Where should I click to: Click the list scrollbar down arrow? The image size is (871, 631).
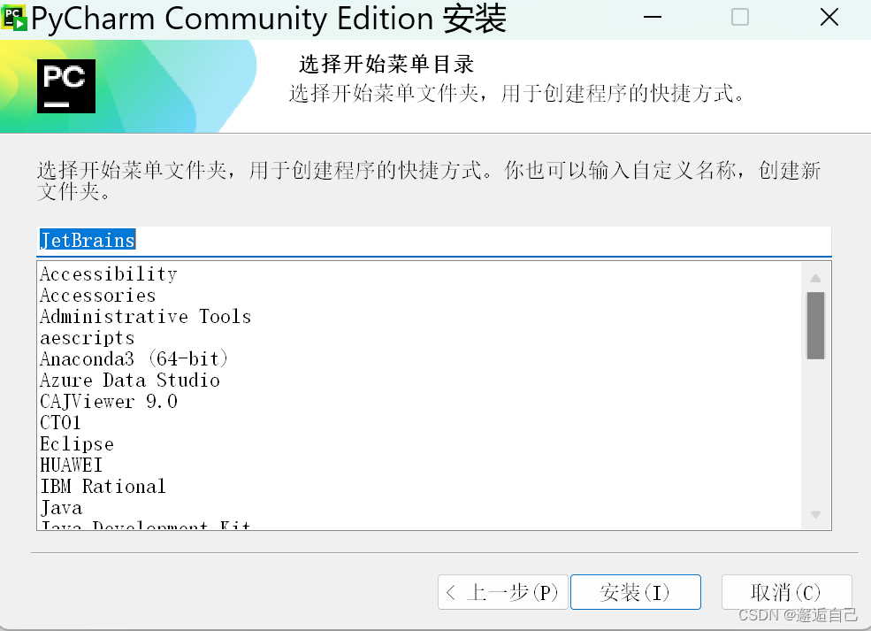point(815,514)
